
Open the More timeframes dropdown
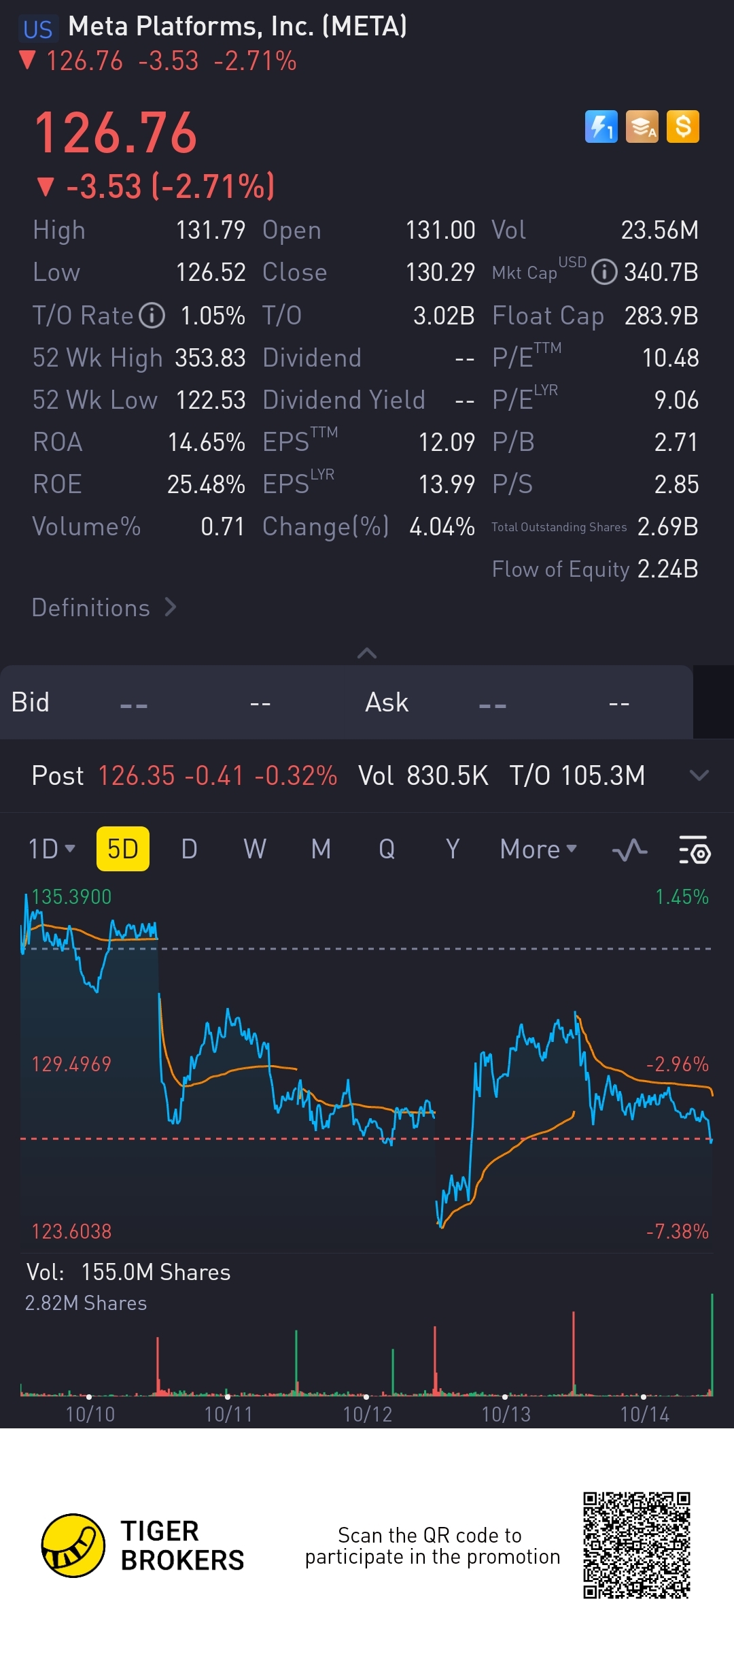click(538, 849)
